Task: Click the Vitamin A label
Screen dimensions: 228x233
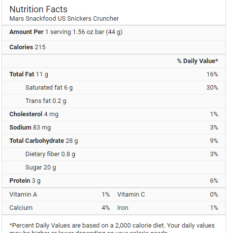Action: [23, 195]
